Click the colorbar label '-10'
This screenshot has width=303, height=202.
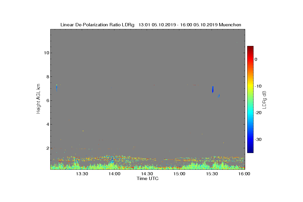coord(258,86)
